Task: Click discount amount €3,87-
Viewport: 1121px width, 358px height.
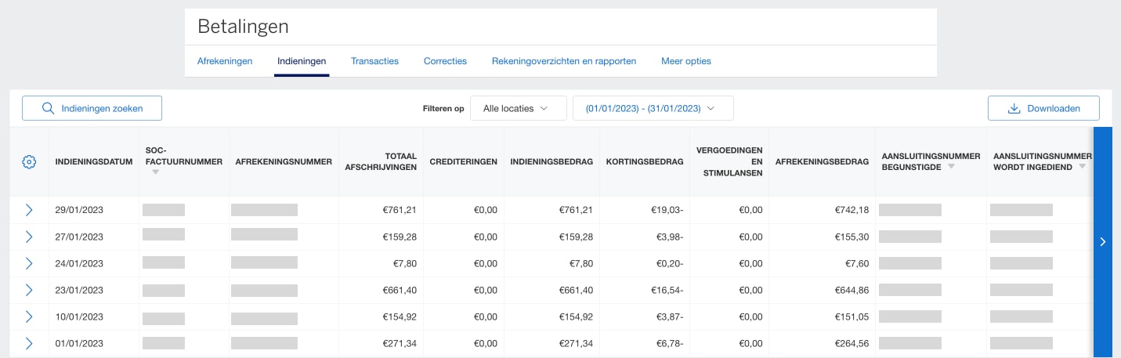Action: tap(671, 316)
